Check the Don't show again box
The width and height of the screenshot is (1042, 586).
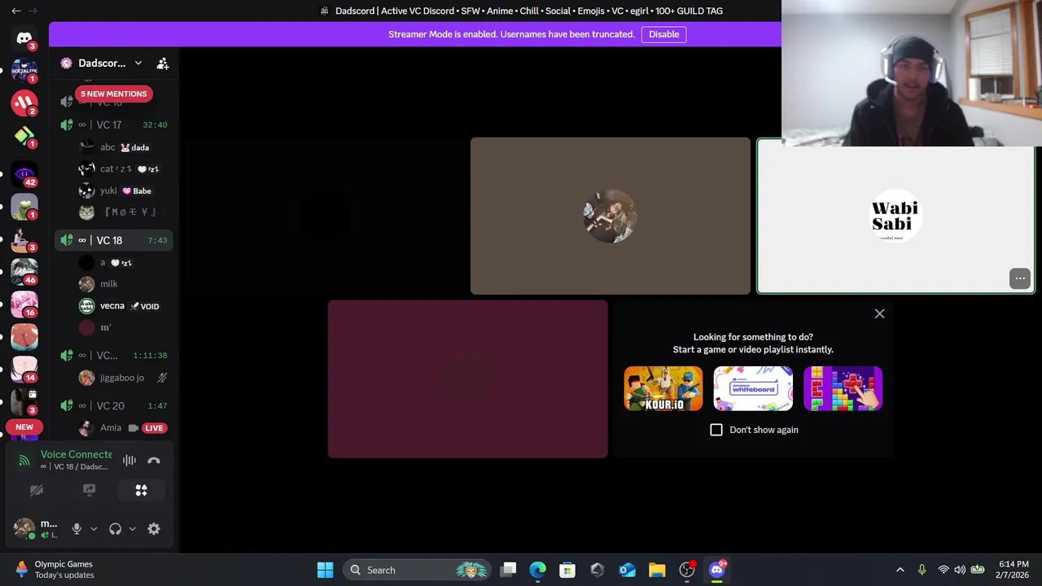coord(716,430)
